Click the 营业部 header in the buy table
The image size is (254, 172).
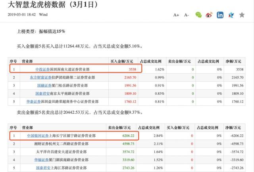(27, 61)
